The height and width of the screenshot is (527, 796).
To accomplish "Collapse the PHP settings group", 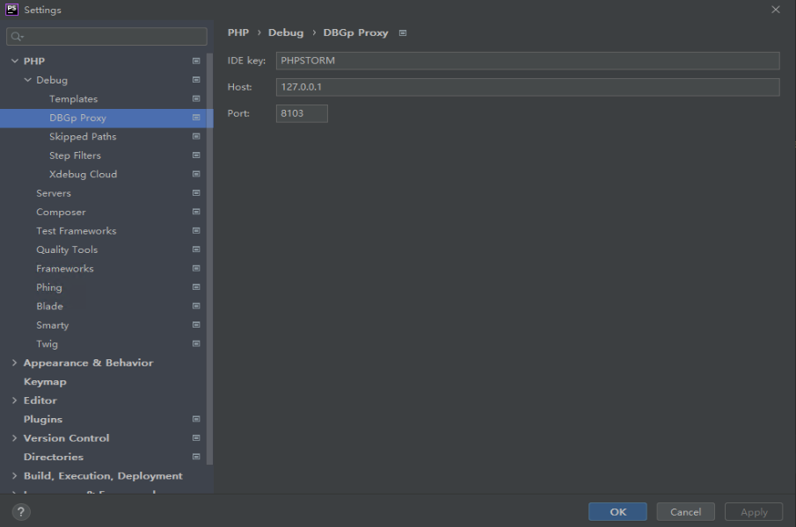I will click(x=15, y=61).
